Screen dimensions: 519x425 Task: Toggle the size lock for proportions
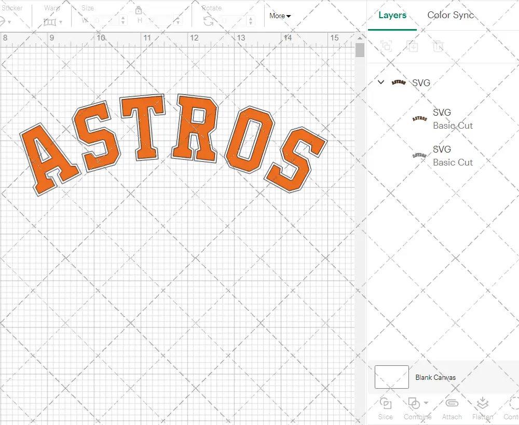pyautogui.click(x=138, y=10)
